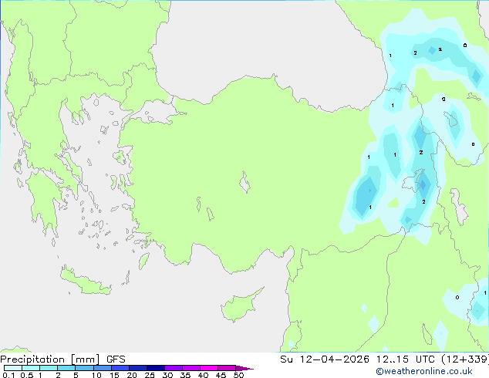
Task: Click the 40–45 mm magenta legend box
Action: (x=209, y=368)
